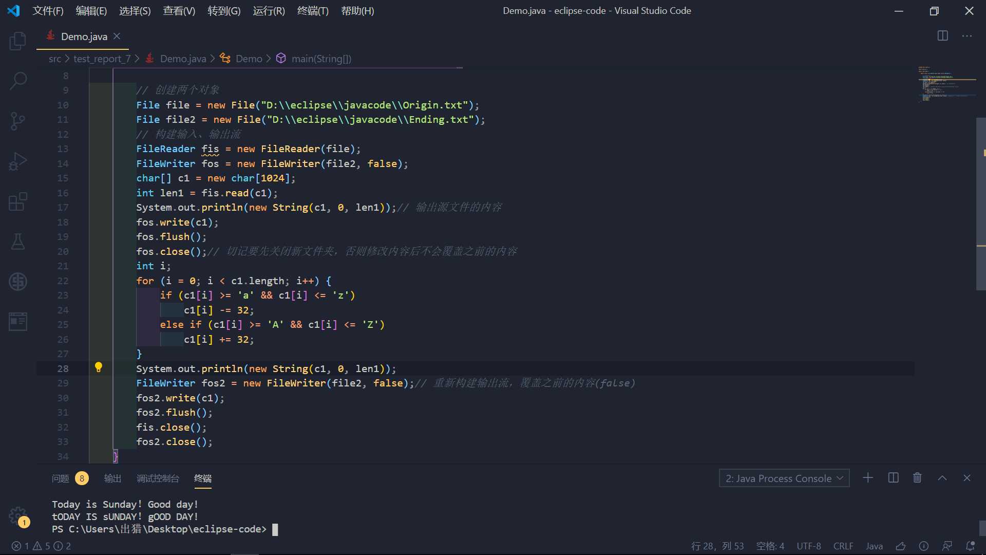Switch to the 输出 output tab
The height and width of the screenshot is (555, 986).
112,478
